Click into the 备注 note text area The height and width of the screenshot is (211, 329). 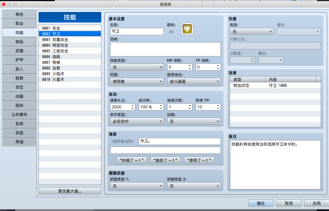click(x=275, y=165)
